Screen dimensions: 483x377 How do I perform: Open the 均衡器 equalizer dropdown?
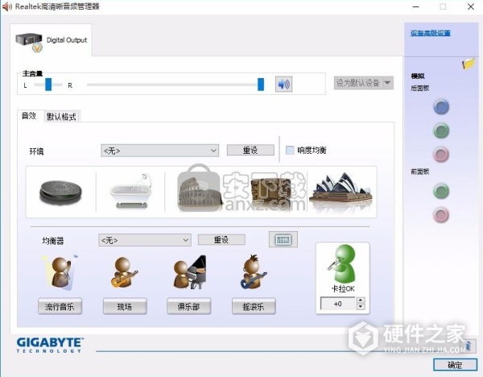[145, 240]
